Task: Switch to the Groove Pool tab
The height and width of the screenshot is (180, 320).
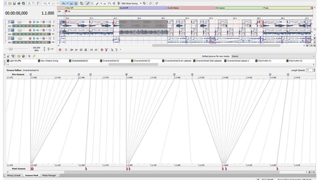Action: (x=32, y=175)
